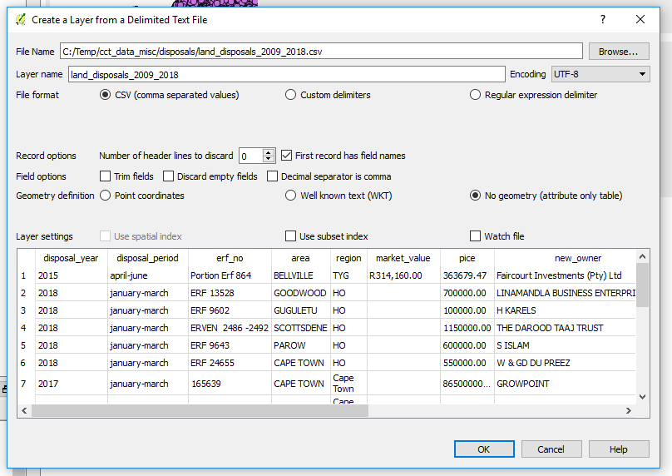Click the Help button
Image resolution: width=672 pixels, height=476 pixels.
(x=619, y=449)
